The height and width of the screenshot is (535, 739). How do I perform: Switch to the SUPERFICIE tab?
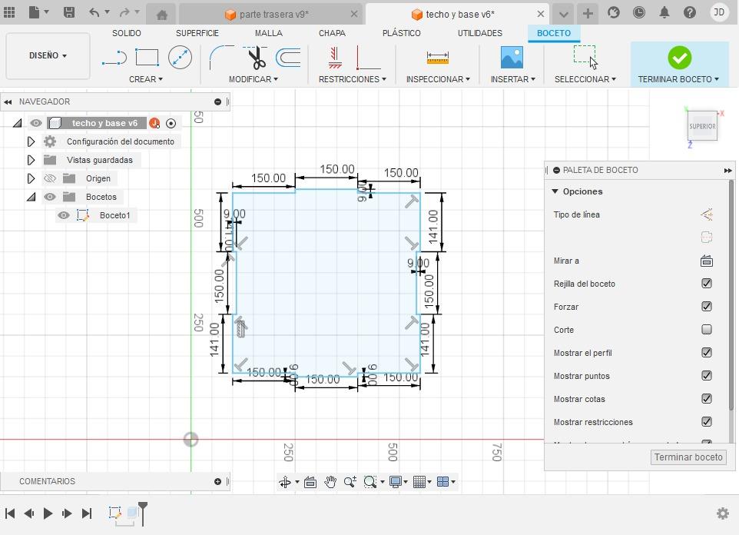click(x=197, y=33)
